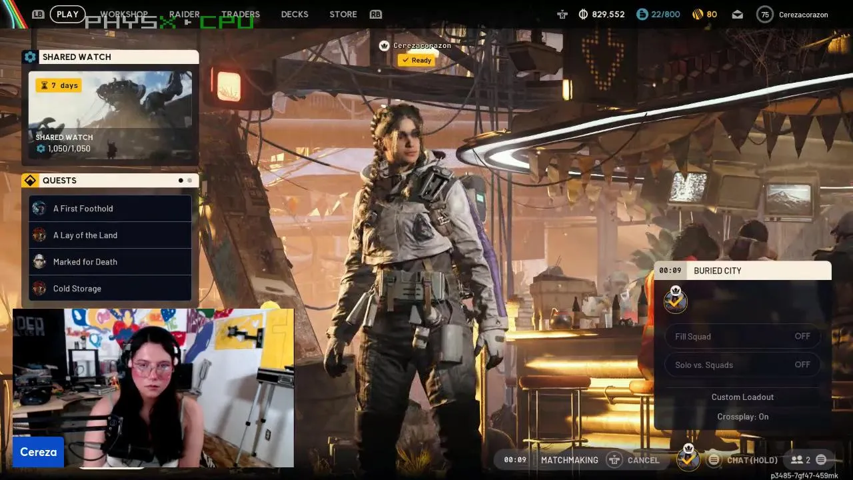The image size is (853, 480).
Task: Click the Cereza streamer name tag
Action: click(38, 452)
